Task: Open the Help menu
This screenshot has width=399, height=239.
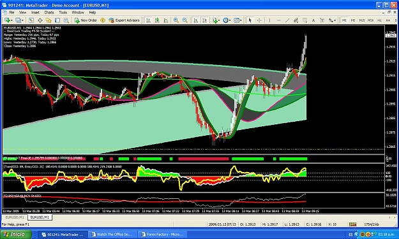Action: (x=93, y=13)
